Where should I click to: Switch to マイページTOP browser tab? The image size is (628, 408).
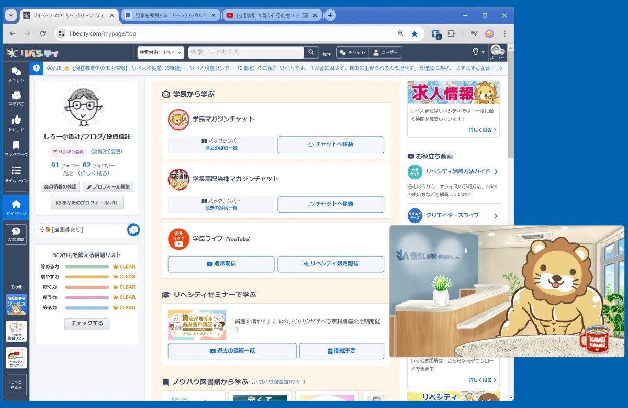68,15
